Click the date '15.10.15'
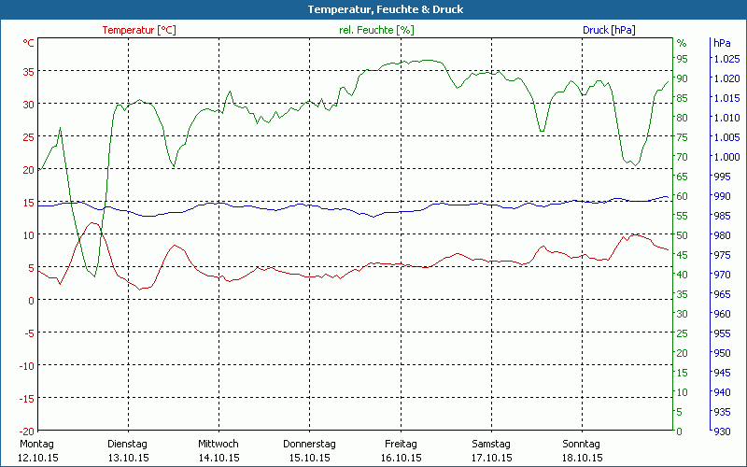Image resolution: width=747 pixels, height=467 pixels. point(310,458)
